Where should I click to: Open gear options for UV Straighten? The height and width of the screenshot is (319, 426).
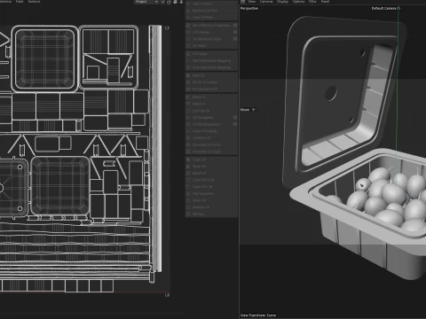[235, 118]
